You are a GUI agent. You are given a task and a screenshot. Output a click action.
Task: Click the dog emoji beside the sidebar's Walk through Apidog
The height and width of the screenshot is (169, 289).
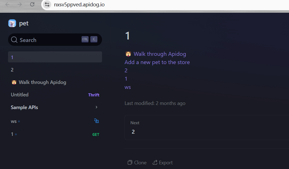(x=14, y=82)
